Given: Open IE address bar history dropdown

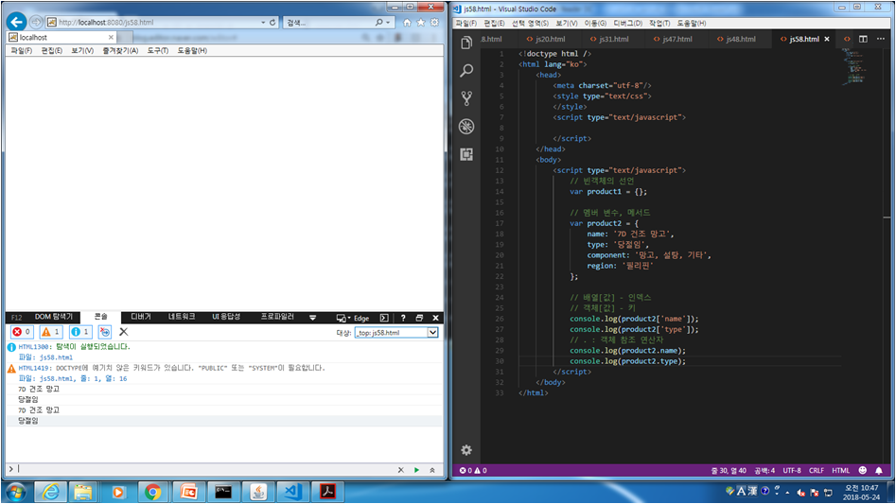Looking at the screenshot, I should tap(263, 23).
